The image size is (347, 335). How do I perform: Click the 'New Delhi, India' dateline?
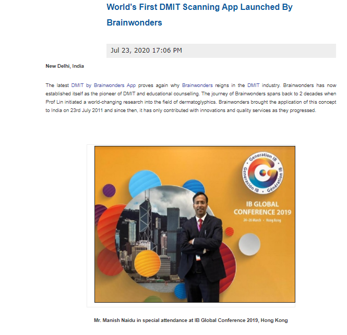(65, 66)
